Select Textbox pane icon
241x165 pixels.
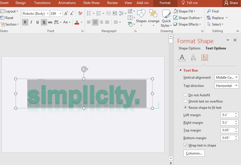[205, 58]
